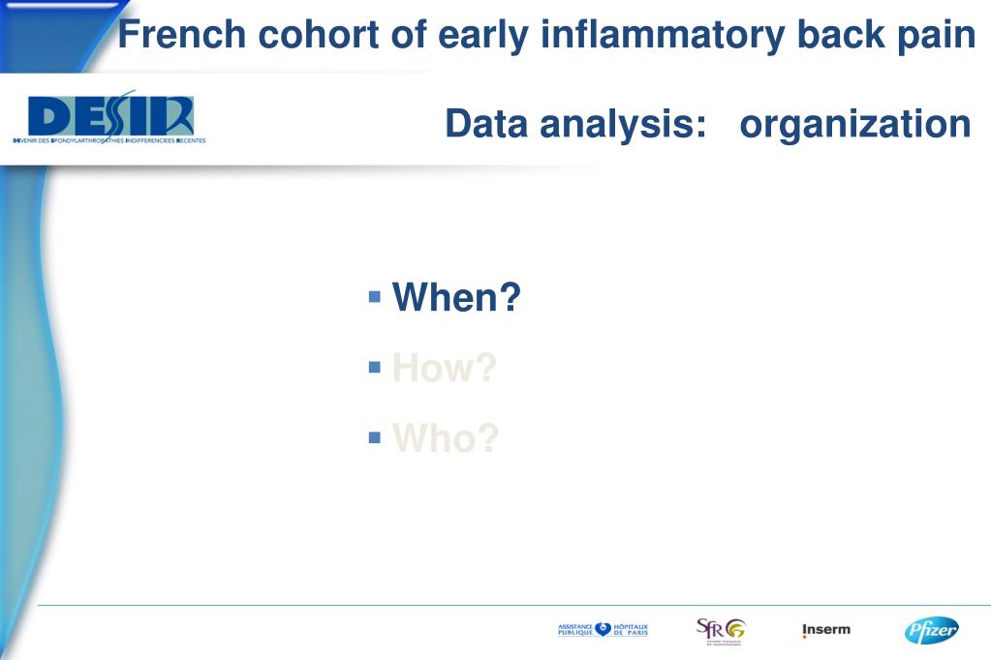Viewport: 991px width, 660px height.
Task: Click heart emblem in Assistance Publique logo
Action: (x=603, y=630)
